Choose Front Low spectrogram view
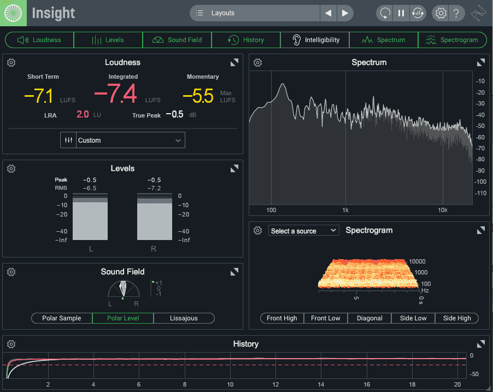This screenshot has height=392, width=493. point(326,318)
